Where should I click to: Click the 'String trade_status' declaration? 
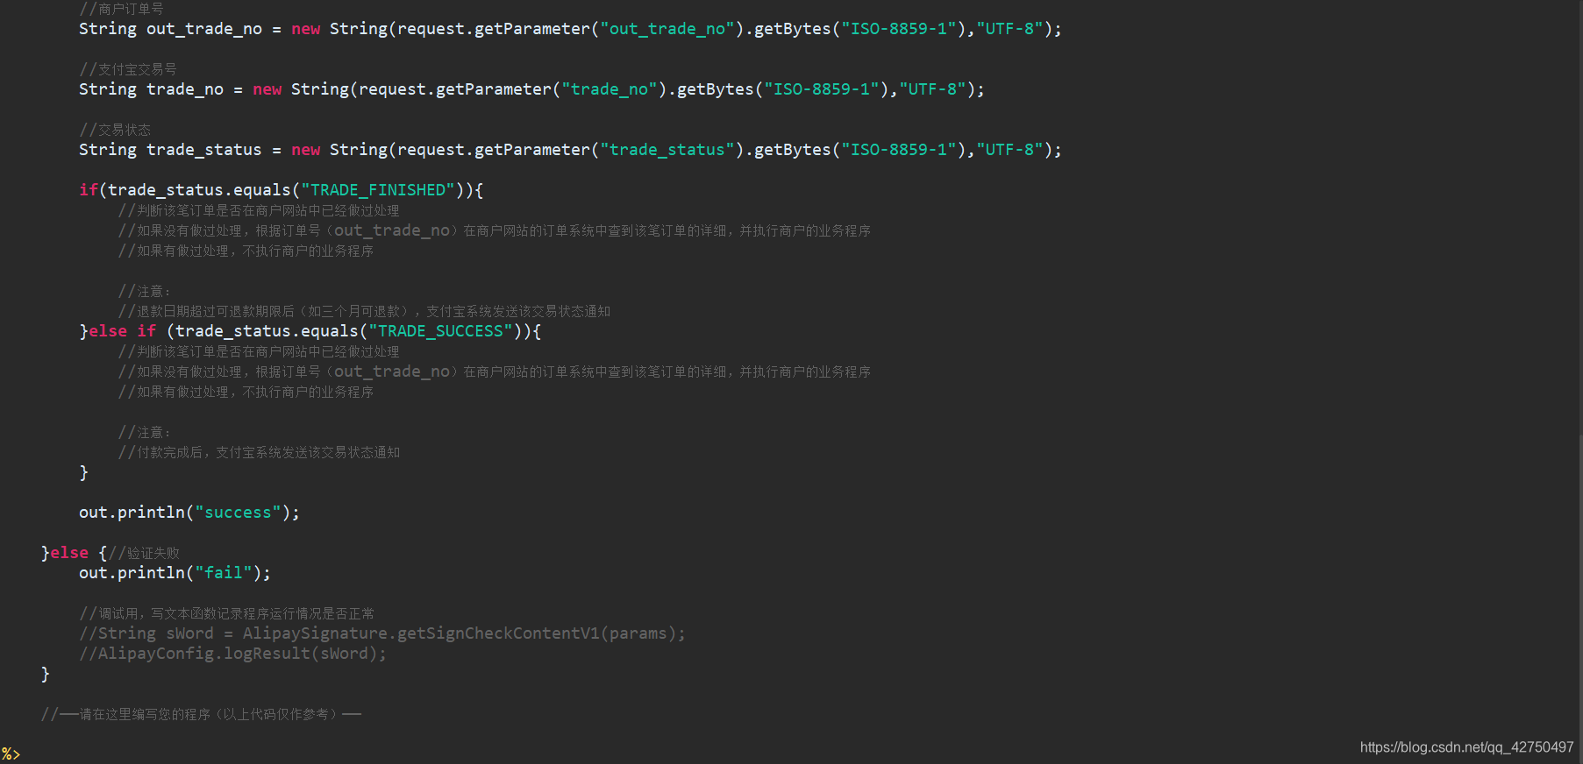point(570,150)
